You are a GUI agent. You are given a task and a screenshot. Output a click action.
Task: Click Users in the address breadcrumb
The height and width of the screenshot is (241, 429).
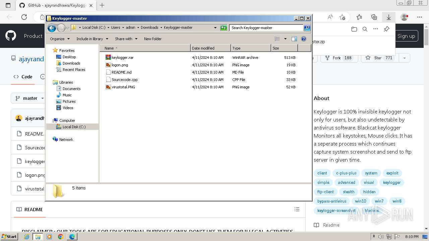115,28
